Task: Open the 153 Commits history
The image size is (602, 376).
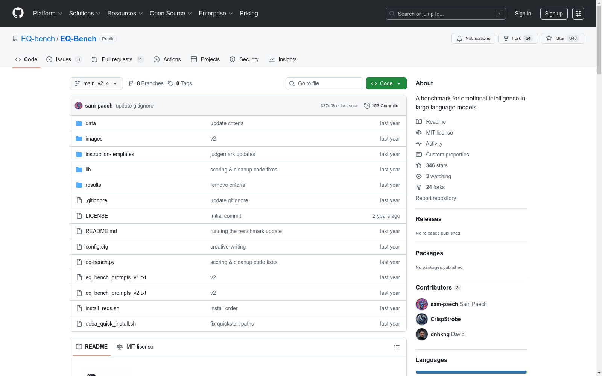Action: pyautogui.click(x=381, y=106)
